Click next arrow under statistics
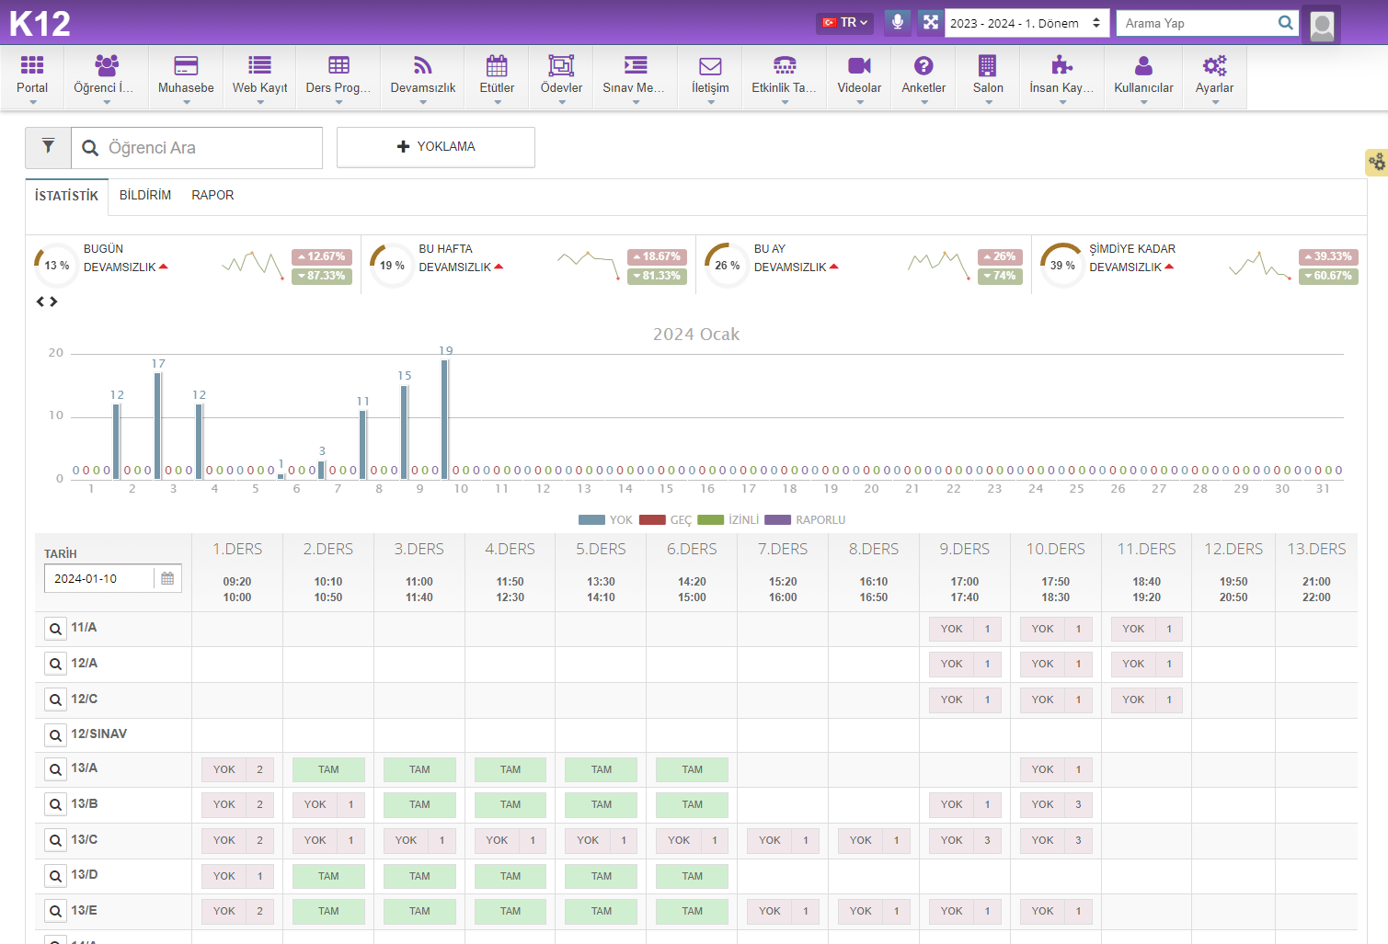This screenshot has height=944, width=1388. tap(53, 301)
